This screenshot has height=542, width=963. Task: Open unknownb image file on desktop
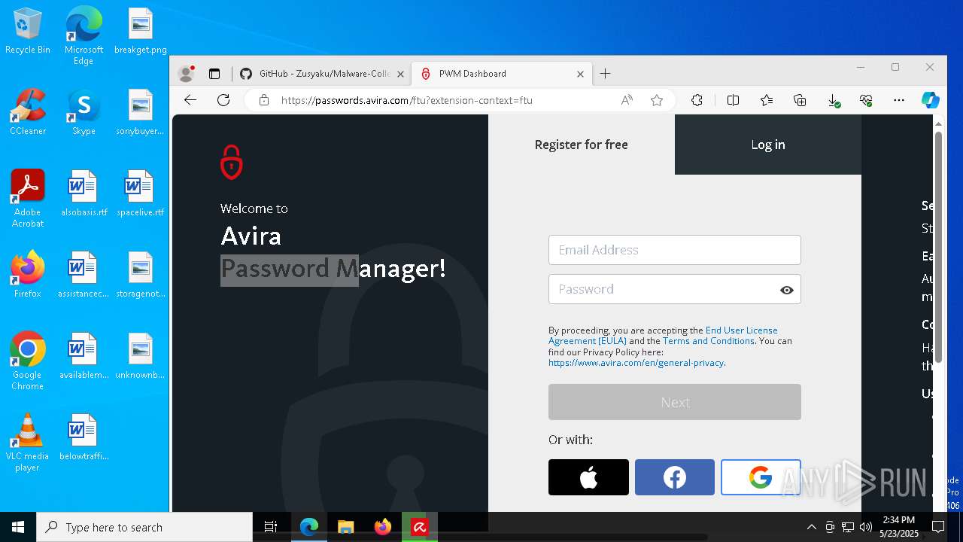[x=141, y=356]
